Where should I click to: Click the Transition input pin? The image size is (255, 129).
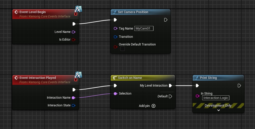click(x=115, y=37)
